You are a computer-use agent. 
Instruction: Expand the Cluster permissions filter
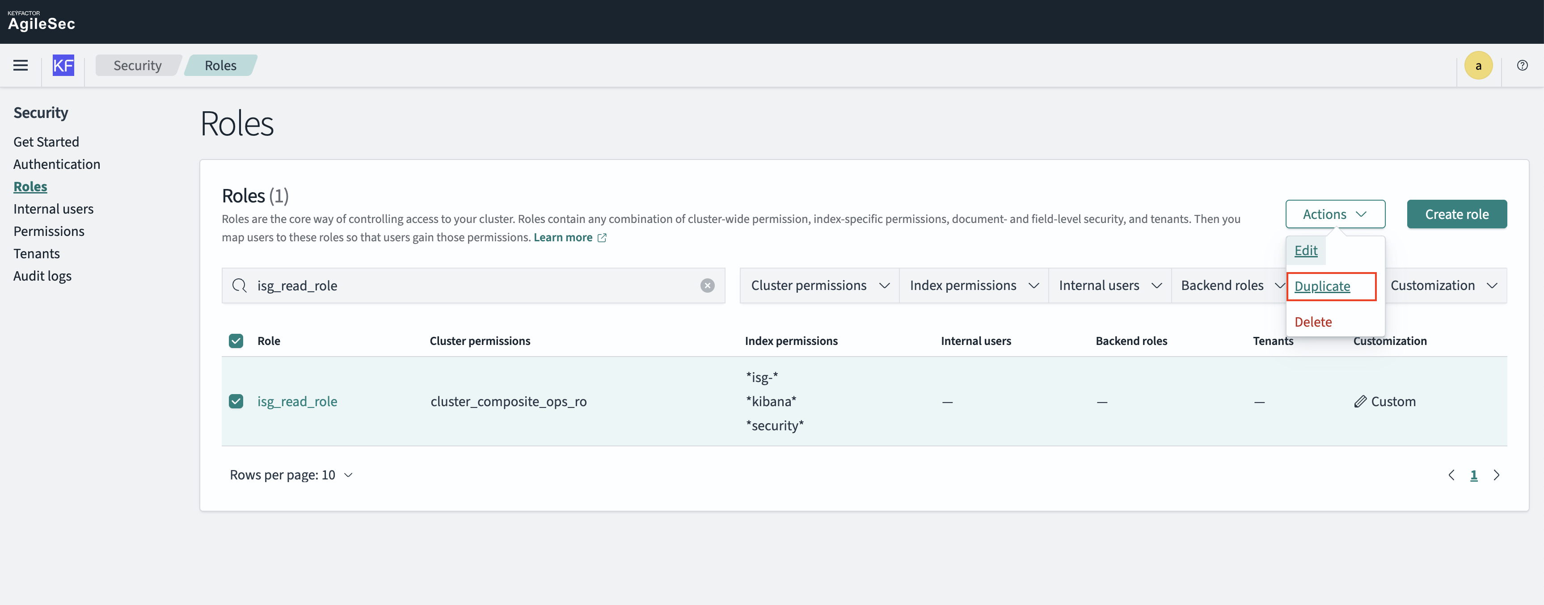pos(819,286)
